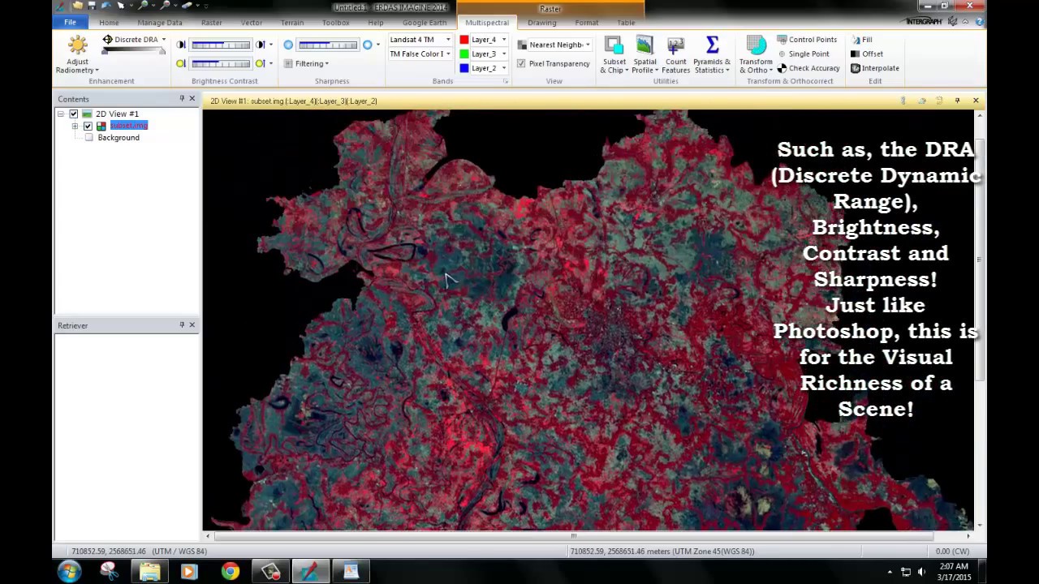
Task: Click the decrease contrast half-circle icon
Action: pyautogui.click(x=181, y=45)
